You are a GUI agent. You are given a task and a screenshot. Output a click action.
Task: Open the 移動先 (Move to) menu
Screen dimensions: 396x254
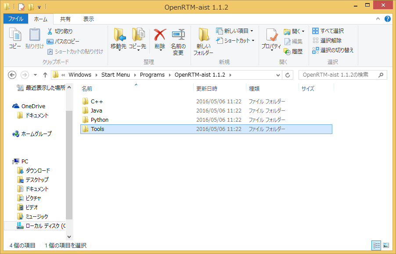click(x=119, y=39)
